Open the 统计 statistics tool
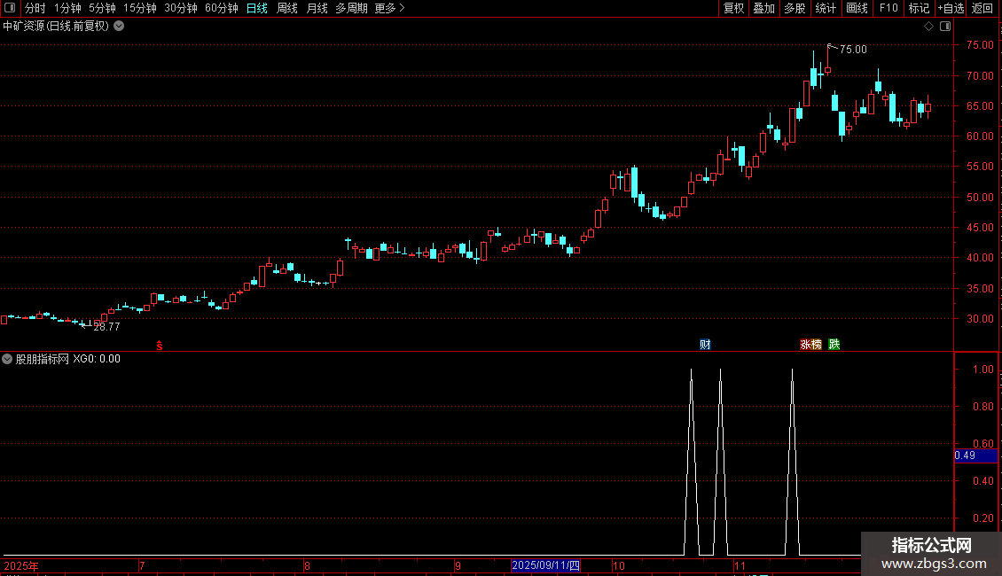The image size is (1002, 576). click(825, 8)
